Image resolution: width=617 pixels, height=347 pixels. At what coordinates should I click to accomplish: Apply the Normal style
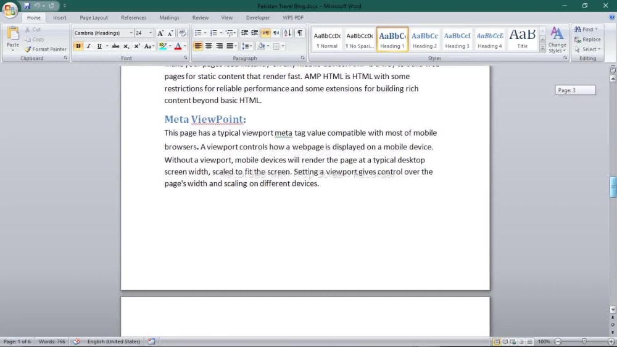click(327, 40)
